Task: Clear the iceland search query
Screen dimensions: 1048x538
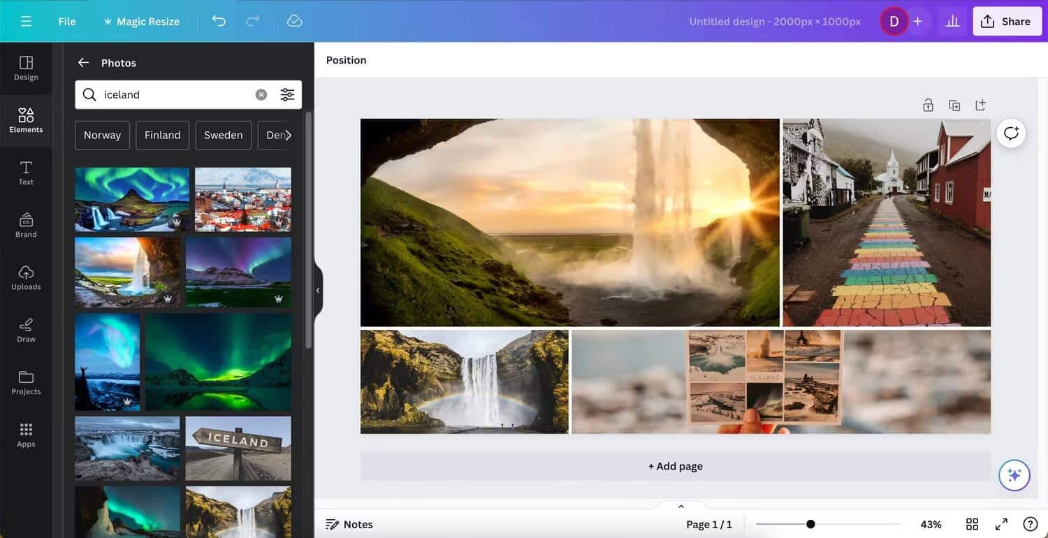Action: (260, 94)
